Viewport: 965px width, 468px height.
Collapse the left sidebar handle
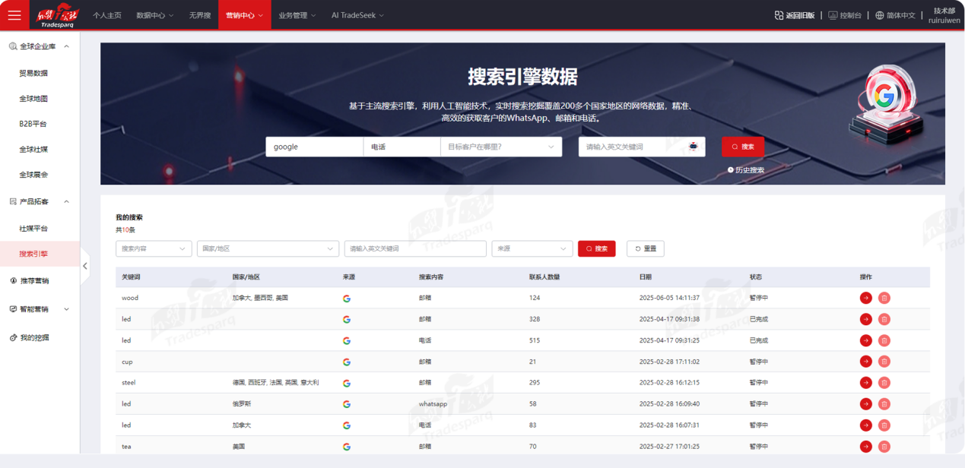click(84, 266)
